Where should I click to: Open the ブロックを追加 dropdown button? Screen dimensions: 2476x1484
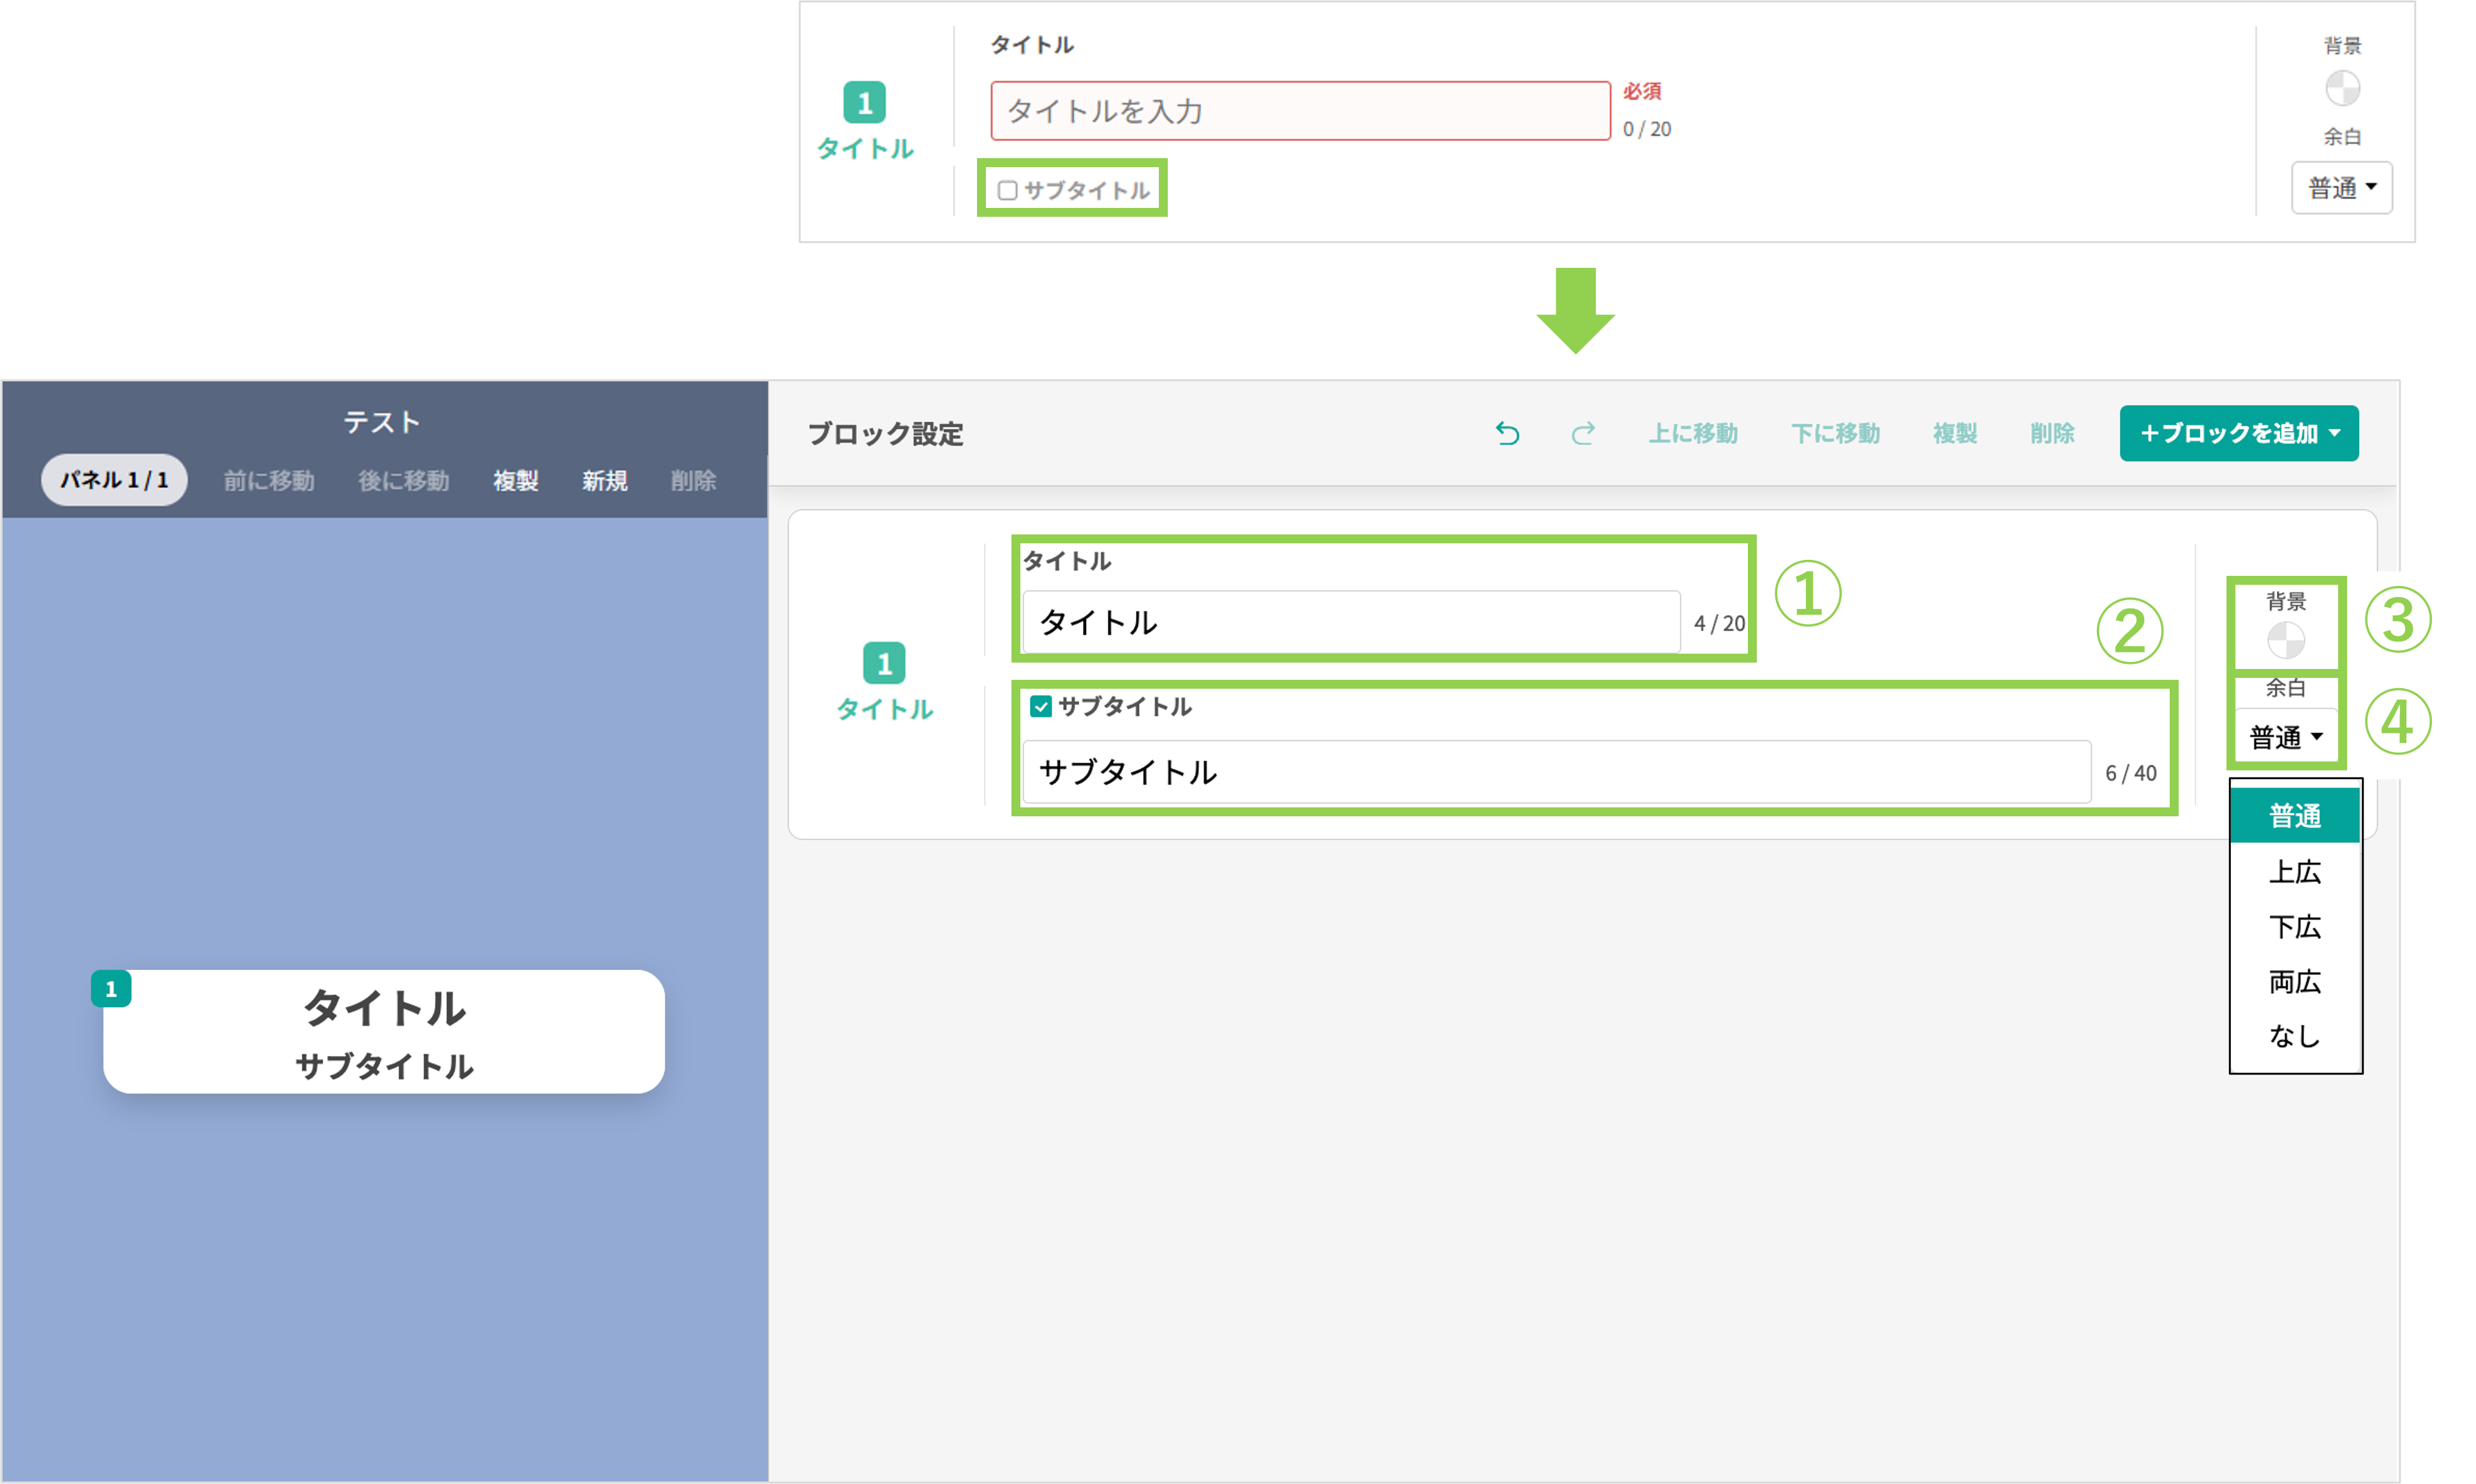coord(2238,433)
